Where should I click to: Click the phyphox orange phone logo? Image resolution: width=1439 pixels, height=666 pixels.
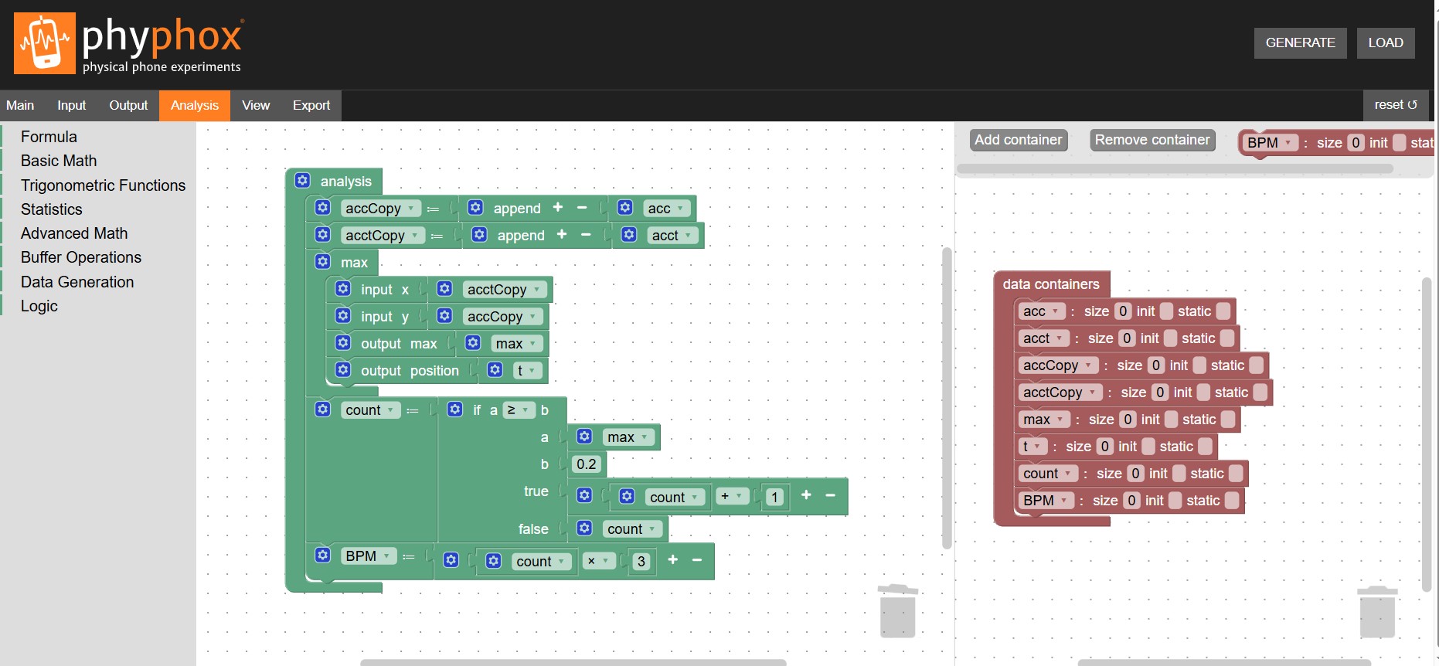pyautogui.click(x=45, y=43)
